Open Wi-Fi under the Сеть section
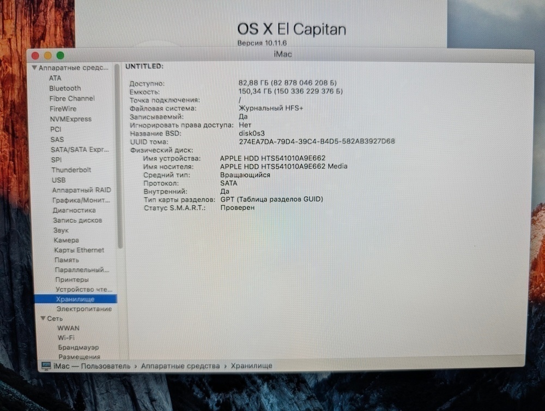Image resolution: width=545 pixels, height=411 pixels. pos(65,337)
